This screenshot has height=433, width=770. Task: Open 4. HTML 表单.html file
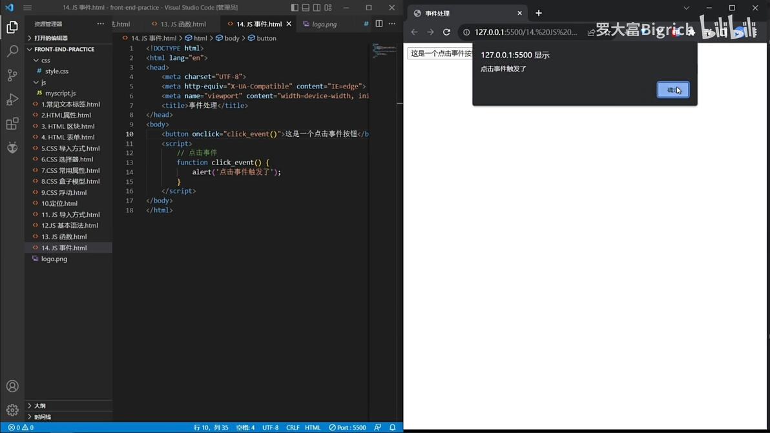(x=68, y=137)
